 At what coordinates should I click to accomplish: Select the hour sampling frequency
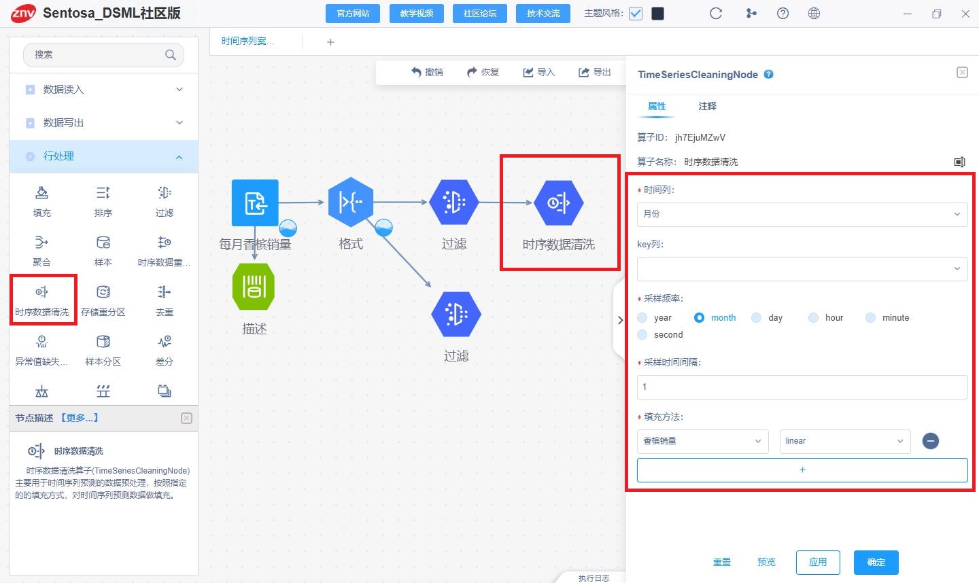pyautogui.click(x=814, y=317)
